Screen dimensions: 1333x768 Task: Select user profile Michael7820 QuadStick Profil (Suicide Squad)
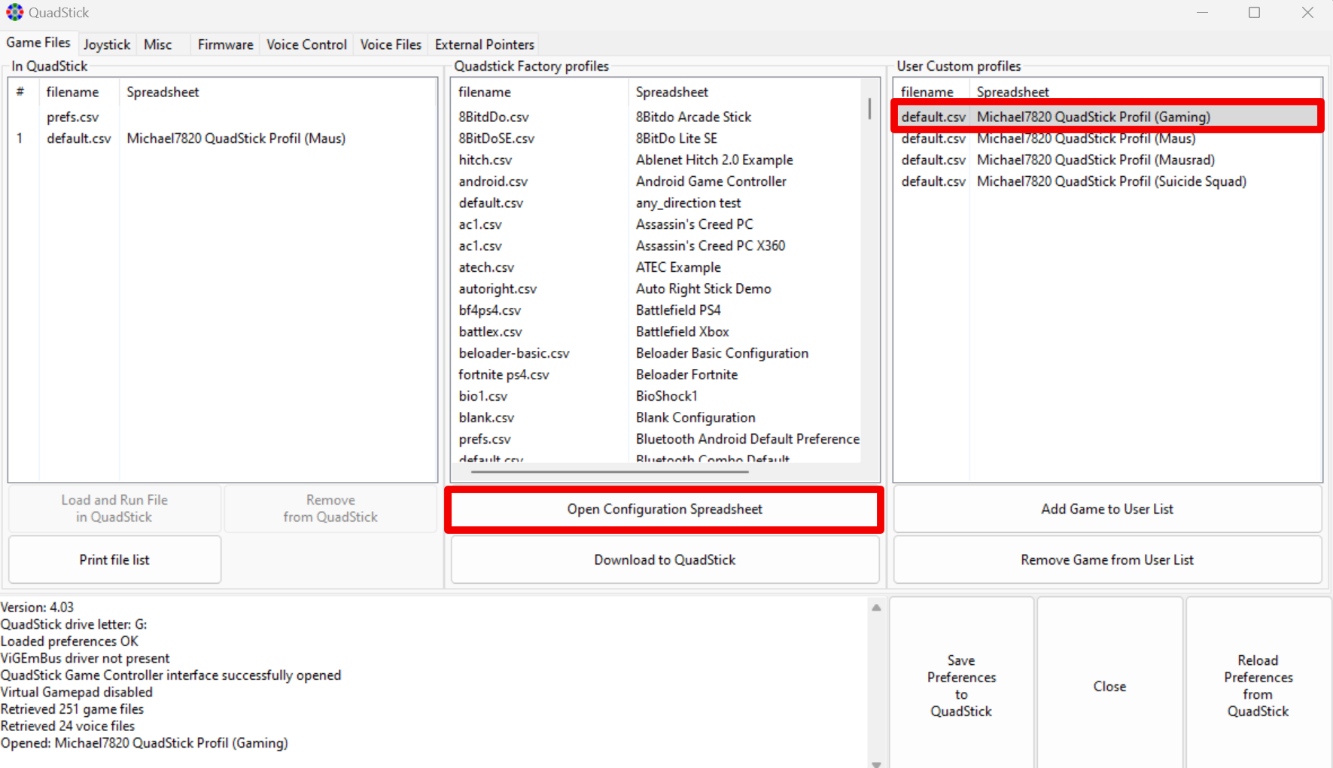(1107, 181)
